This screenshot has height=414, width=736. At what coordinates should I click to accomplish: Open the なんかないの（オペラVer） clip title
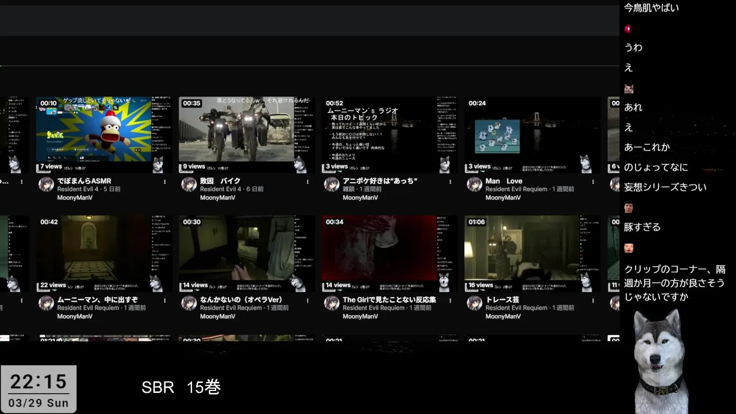tap(241, 300)
